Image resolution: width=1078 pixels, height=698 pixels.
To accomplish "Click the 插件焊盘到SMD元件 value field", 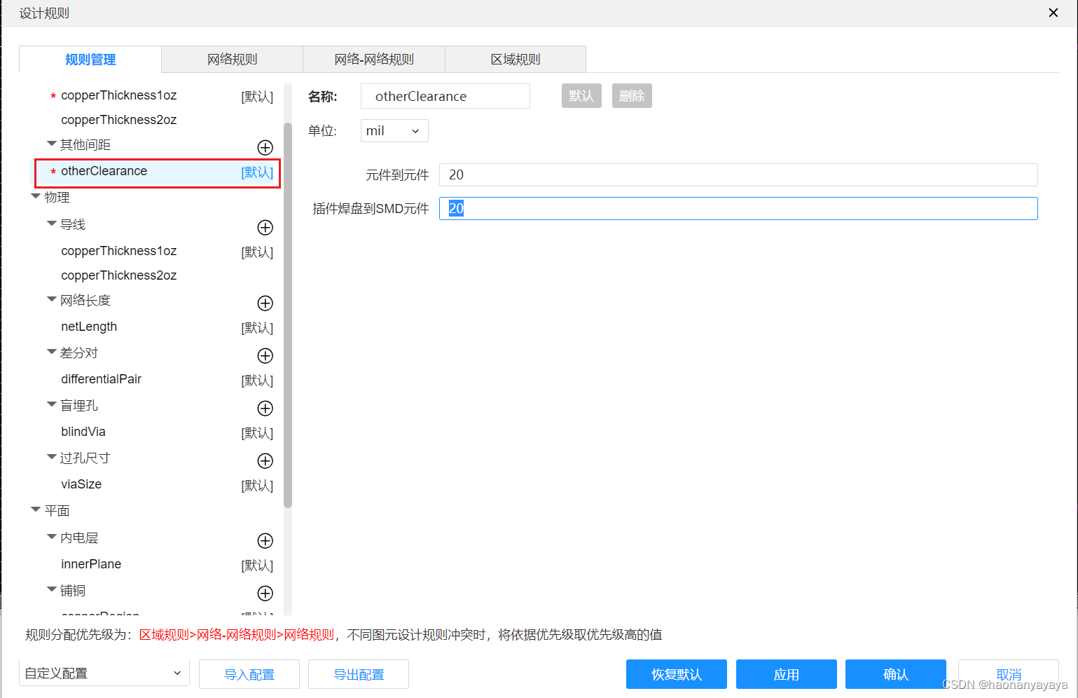I will click(x=738, y=208).
